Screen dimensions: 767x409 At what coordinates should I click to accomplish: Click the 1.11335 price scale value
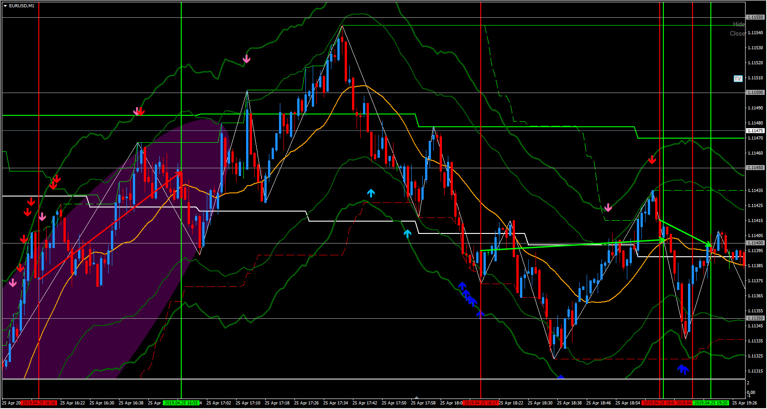[x=755, y=341]
